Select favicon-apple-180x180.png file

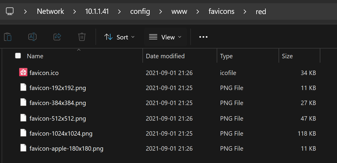[66, 148]
